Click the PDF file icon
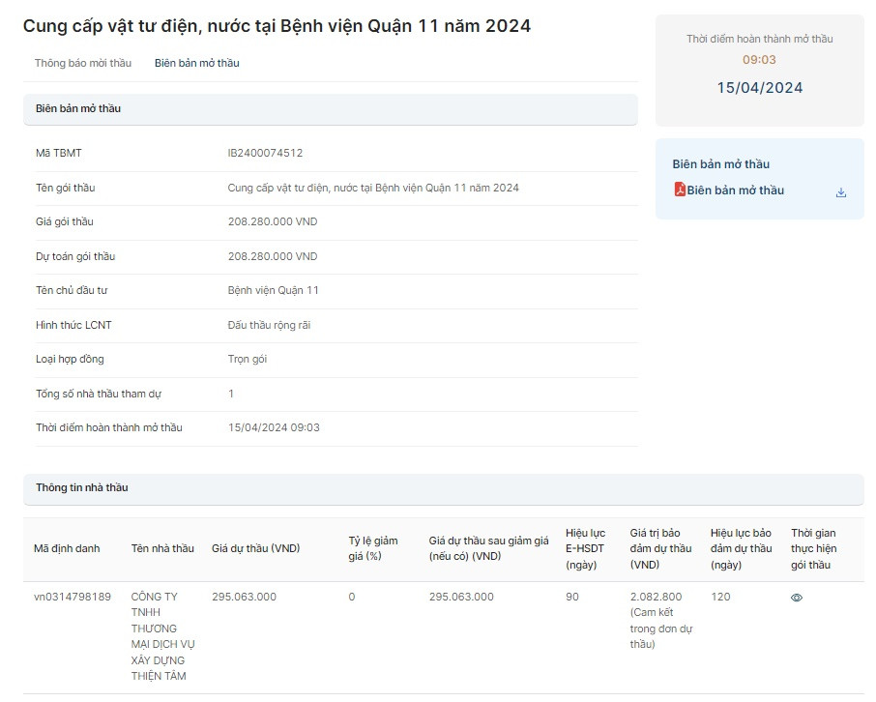The image size is (876, 702). click(680, 190)
